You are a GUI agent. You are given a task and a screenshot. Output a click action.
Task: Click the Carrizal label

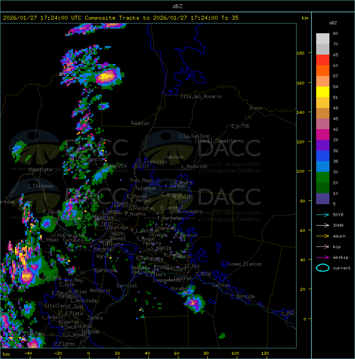tap(127, 286)
